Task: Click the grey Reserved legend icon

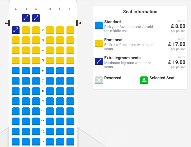Action: (x=99, y=80)
